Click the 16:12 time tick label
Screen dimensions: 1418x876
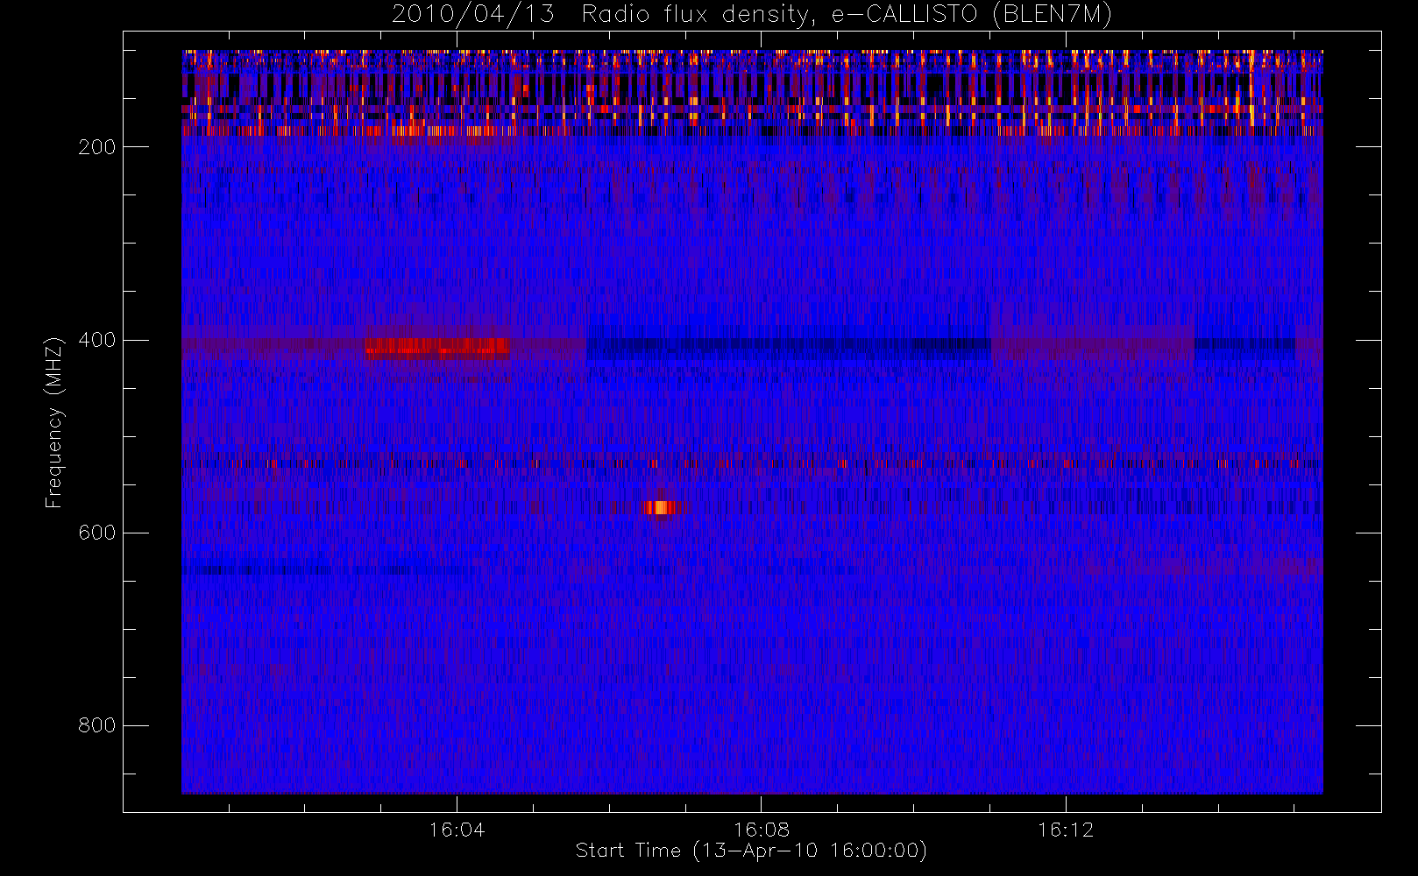coord(1066,830)
